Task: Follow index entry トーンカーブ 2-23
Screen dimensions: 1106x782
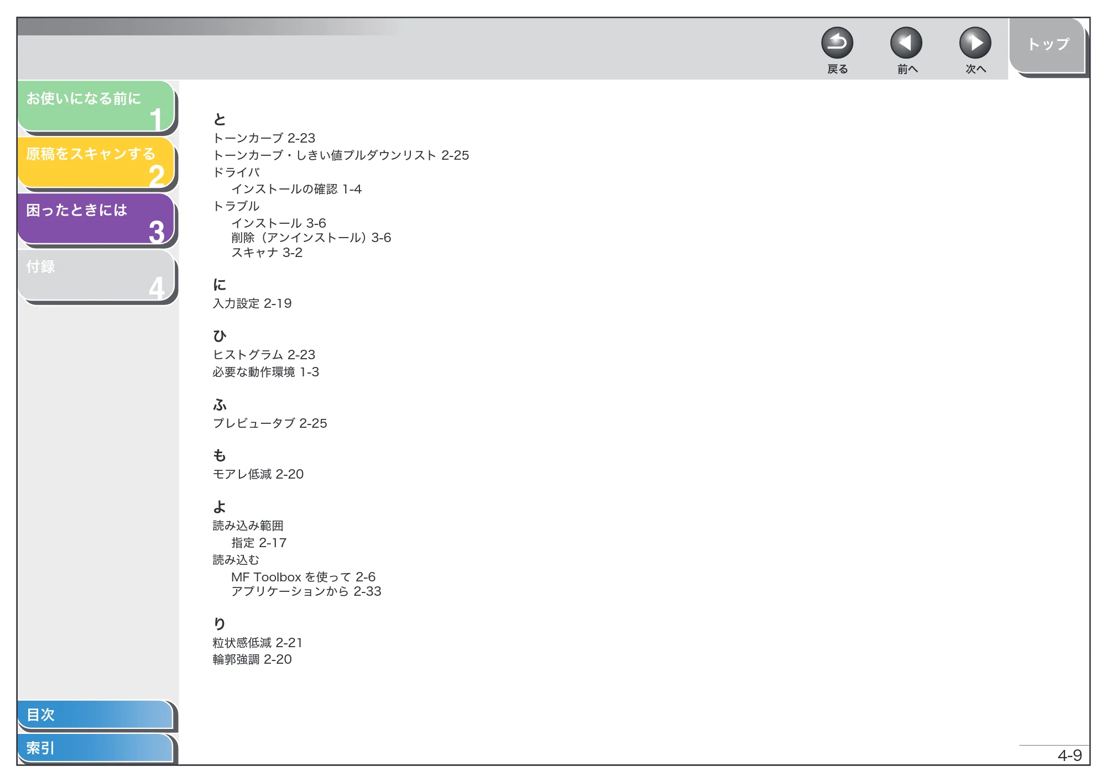Action: 264,138
